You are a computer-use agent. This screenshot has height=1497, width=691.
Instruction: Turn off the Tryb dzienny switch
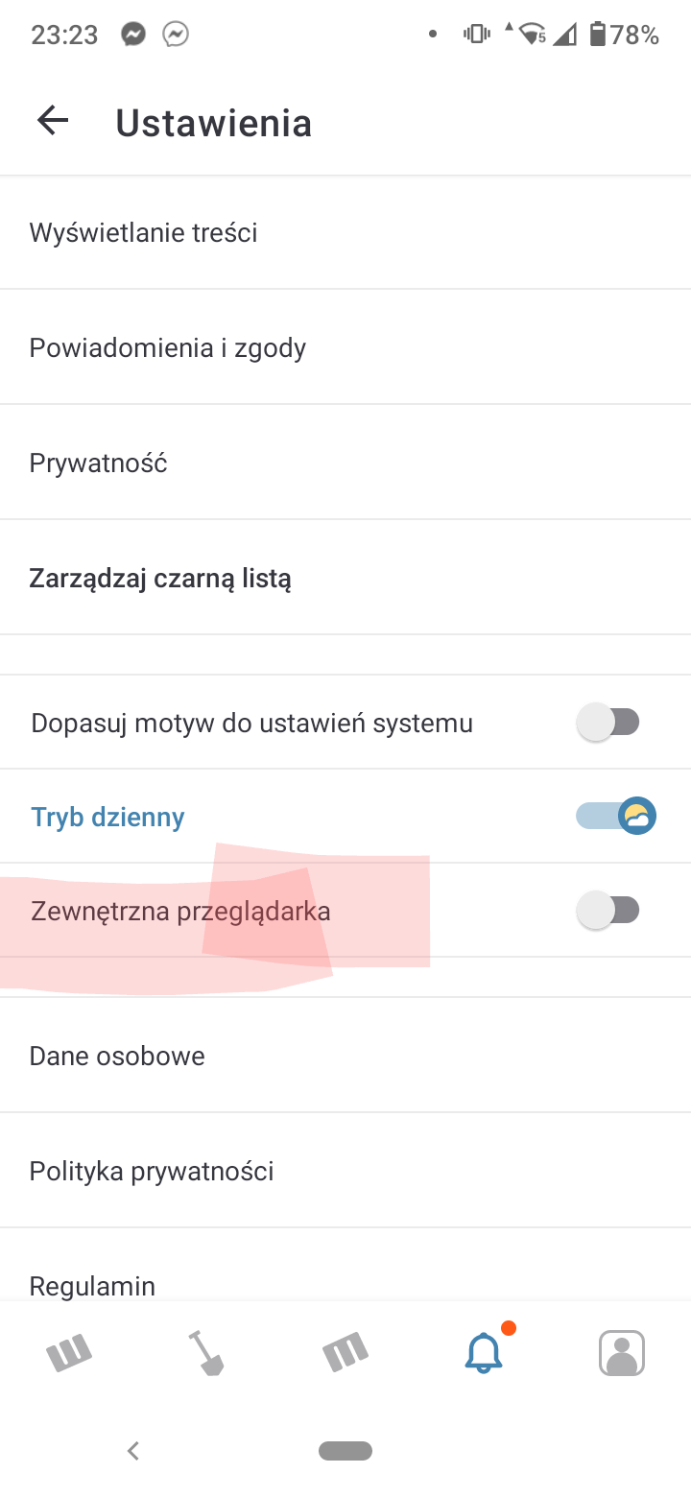[616, 816]
